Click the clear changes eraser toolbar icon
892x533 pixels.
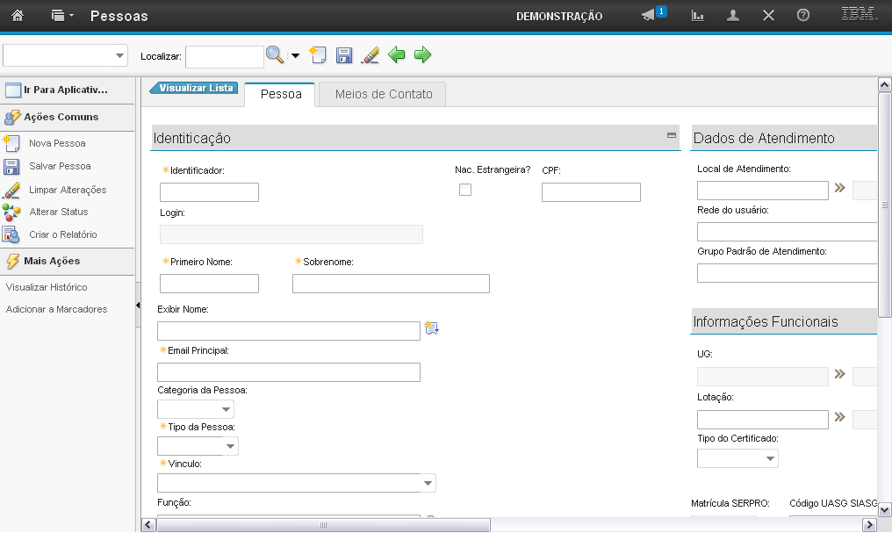370,55
